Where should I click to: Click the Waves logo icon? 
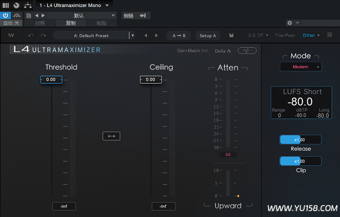(x=11, y=35)
